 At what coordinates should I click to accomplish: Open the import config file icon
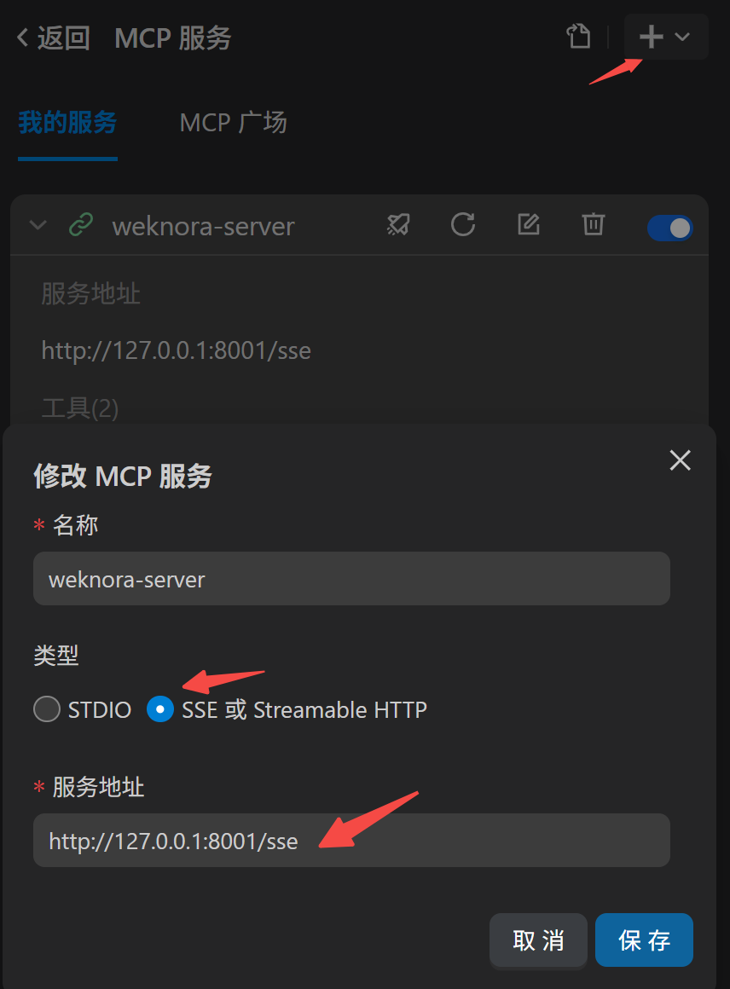578,37
